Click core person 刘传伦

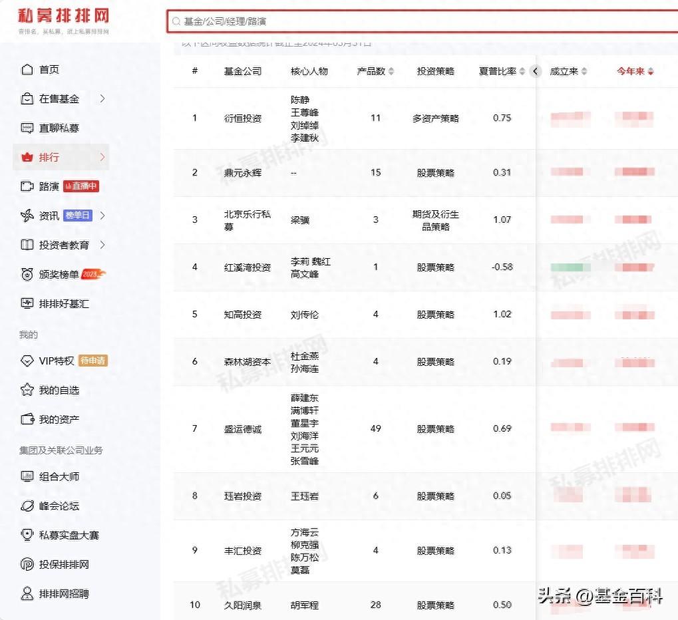(305, 314)
